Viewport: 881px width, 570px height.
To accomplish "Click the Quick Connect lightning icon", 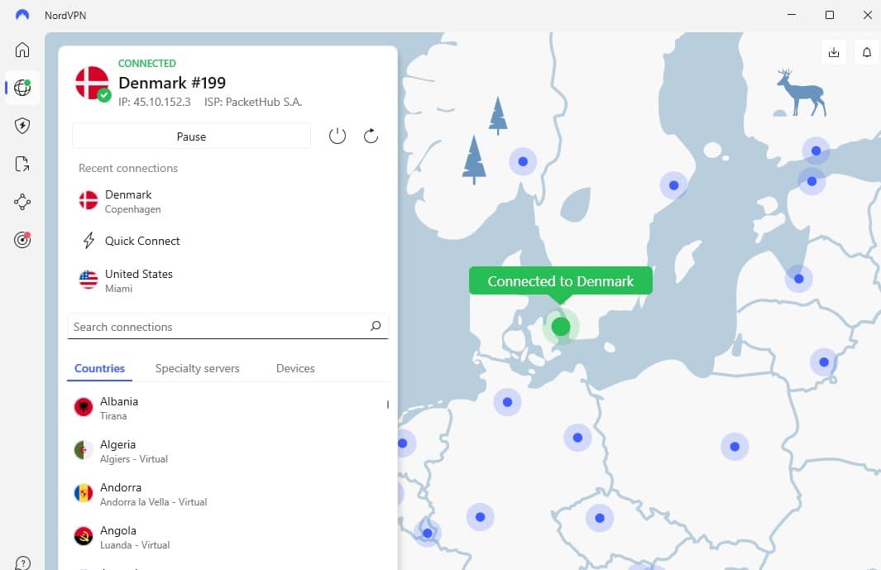I will [89, 241].
